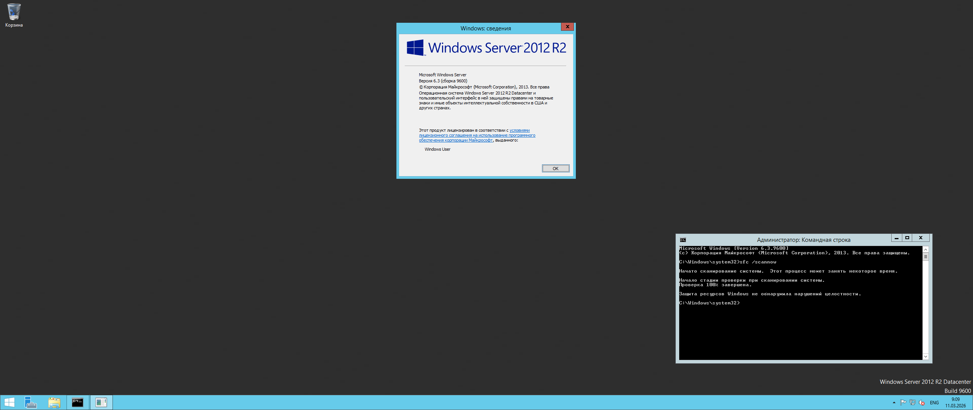This screenshot has width=973, height=410.
Task: Open the Start menu button
Action: 9,402
